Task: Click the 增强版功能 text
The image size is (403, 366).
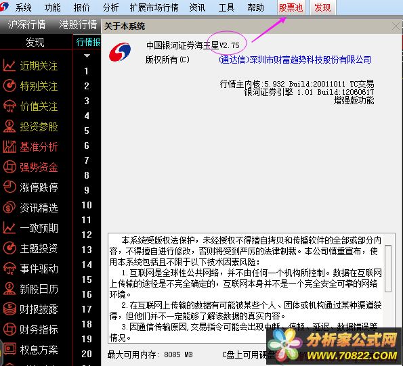Action: (354, 100)
